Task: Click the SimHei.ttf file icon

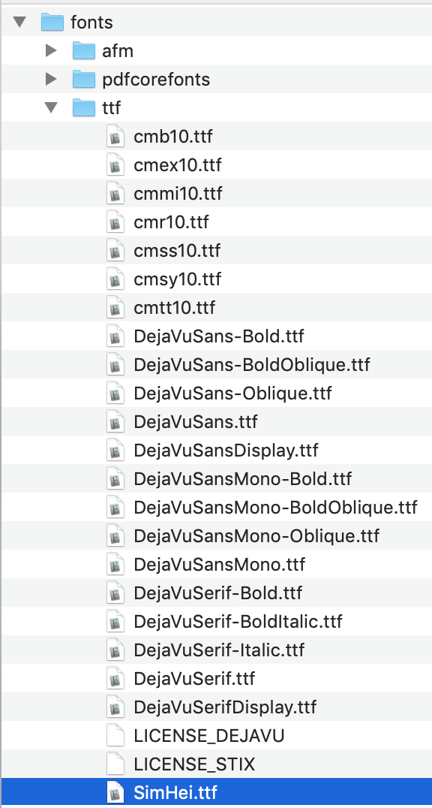Action: pyautogui.click(x=115, y=792)
